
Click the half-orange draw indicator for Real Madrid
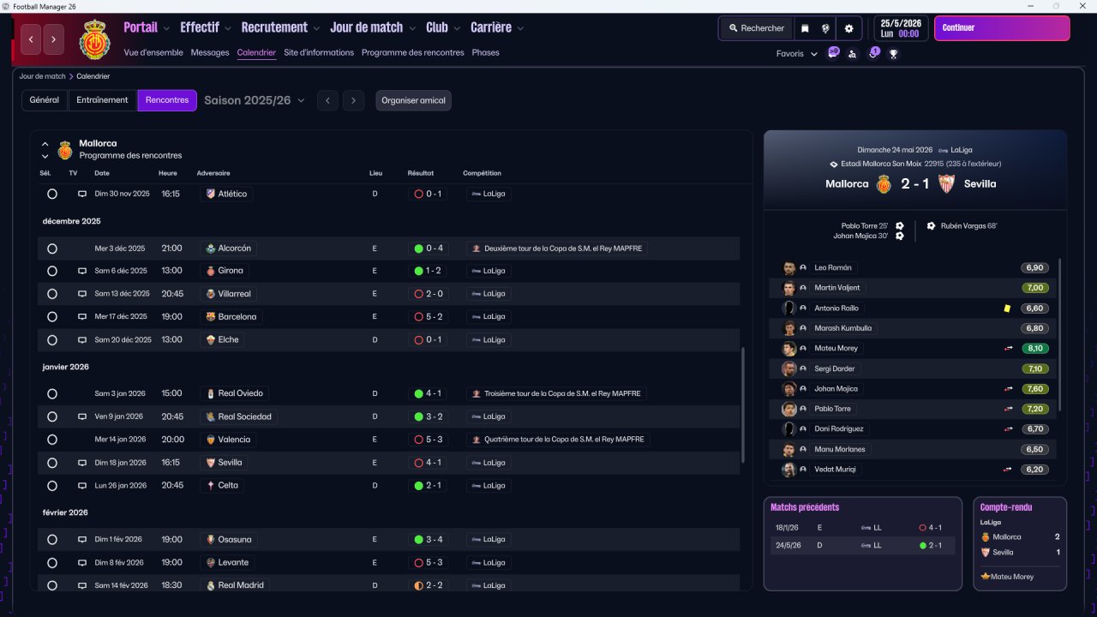coord(419,586)
